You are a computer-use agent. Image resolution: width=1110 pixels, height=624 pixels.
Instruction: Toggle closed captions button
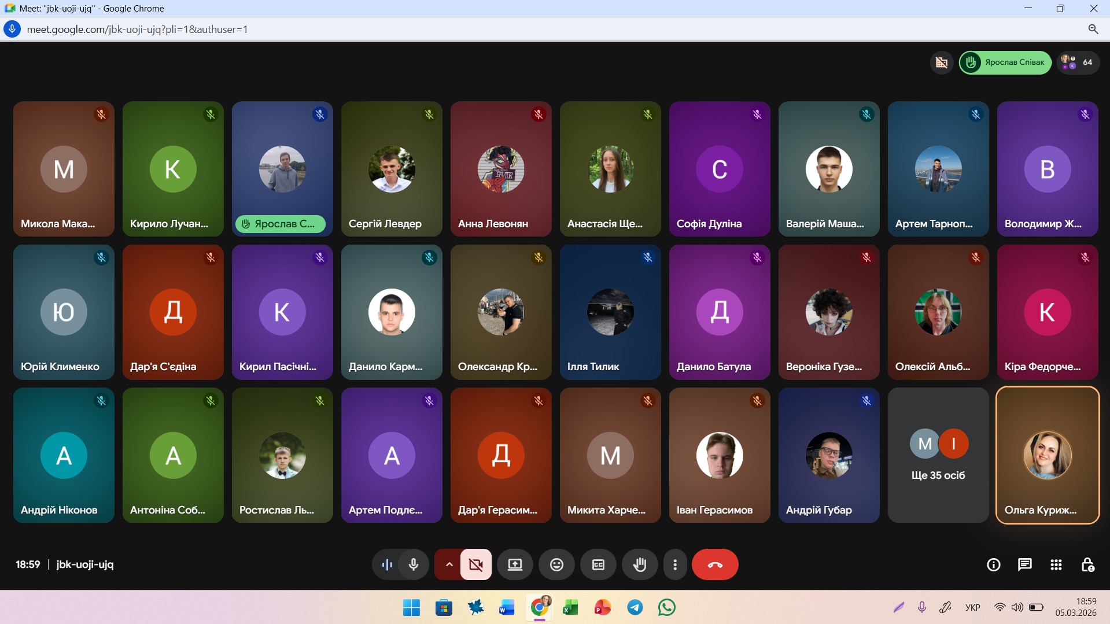pyautogui.click(x=598, y=564)
